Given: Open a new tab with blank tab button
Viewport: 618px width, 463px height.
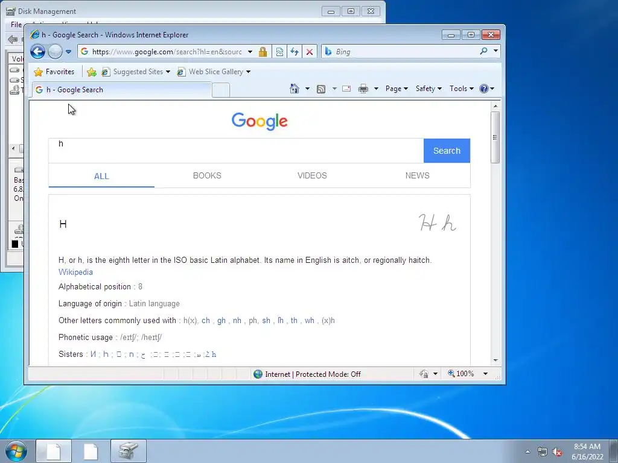Looking at the screenshot, I should click(221, 90).
